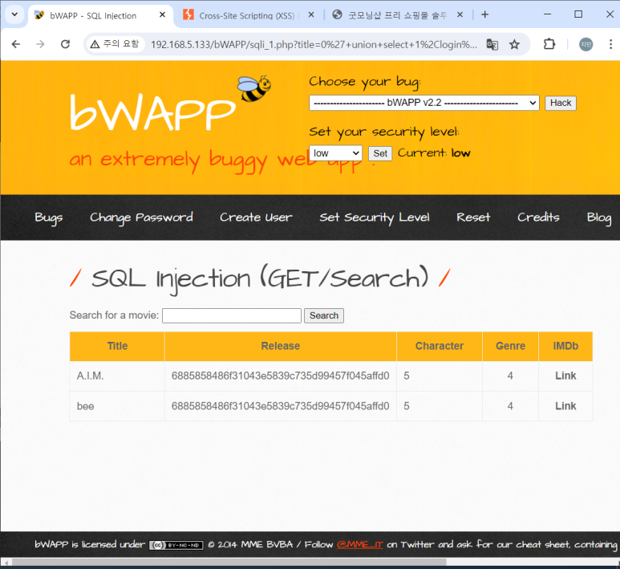Viewport: 620px width, 569px height.
Task: Focus the movie search input field
Action: click(x=232, y=315)
